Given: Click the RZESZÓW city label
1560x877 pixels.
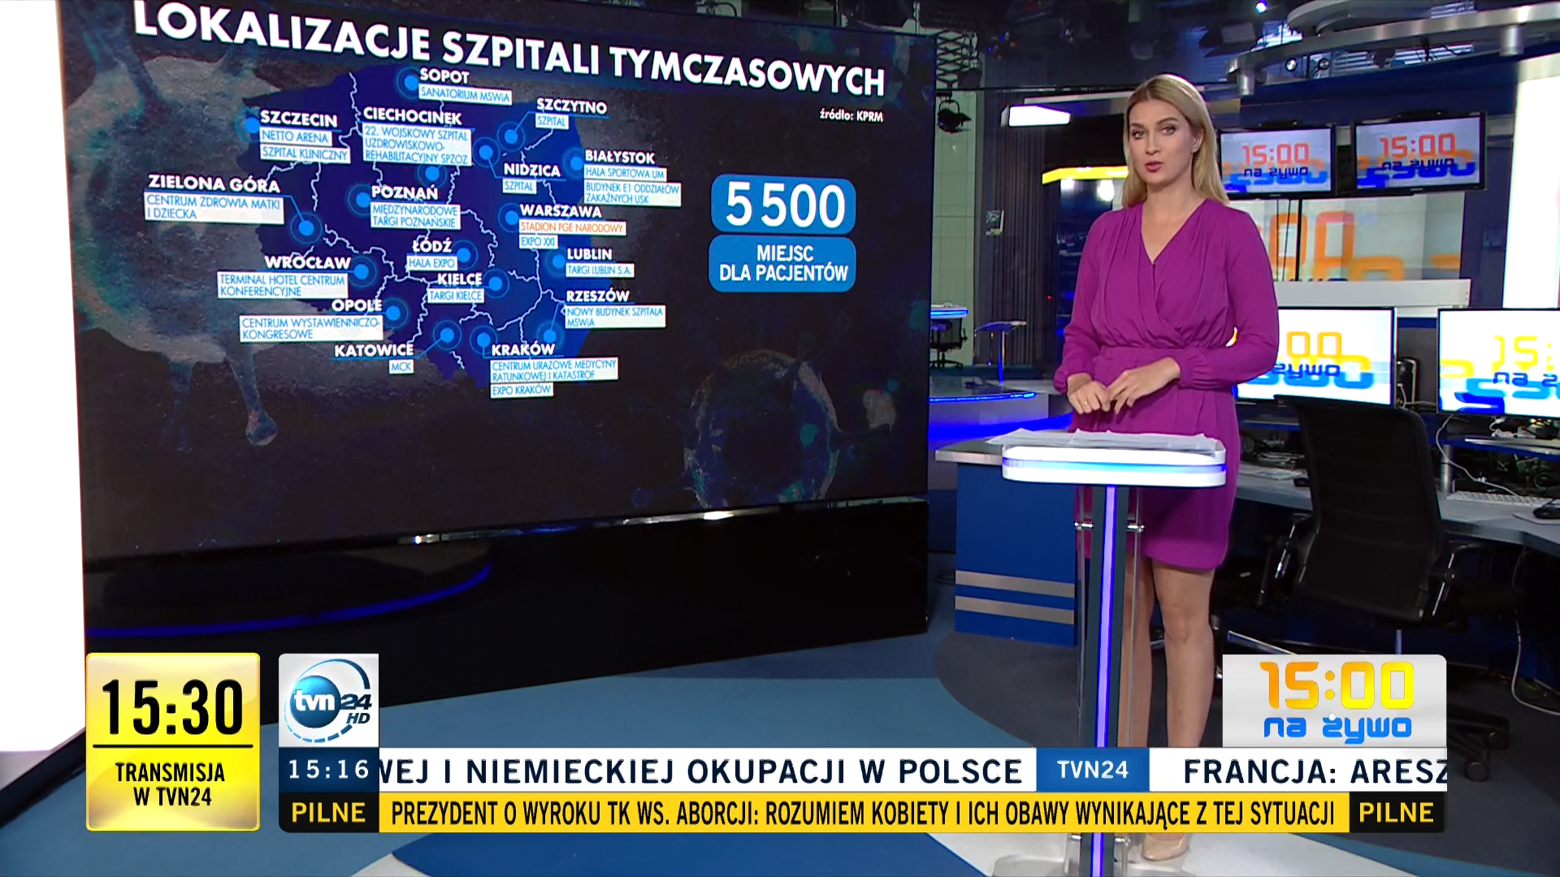Looking at the screenshot, I should [x=597, y=296].
